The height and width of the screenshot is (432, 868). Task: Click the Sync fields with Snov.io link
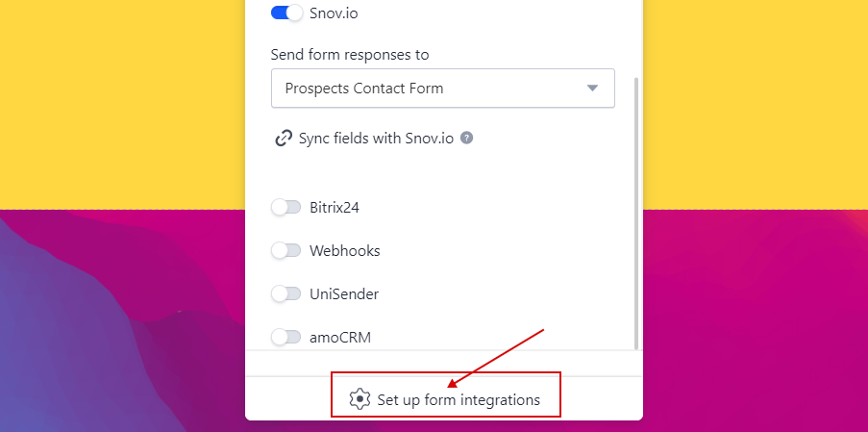[377, 138]
